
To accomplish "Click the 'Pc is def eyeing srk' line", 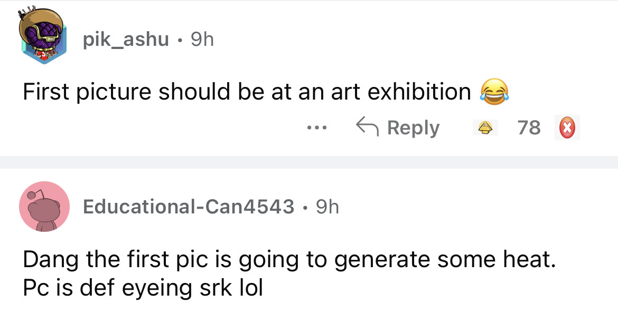I will click(143, 288).
